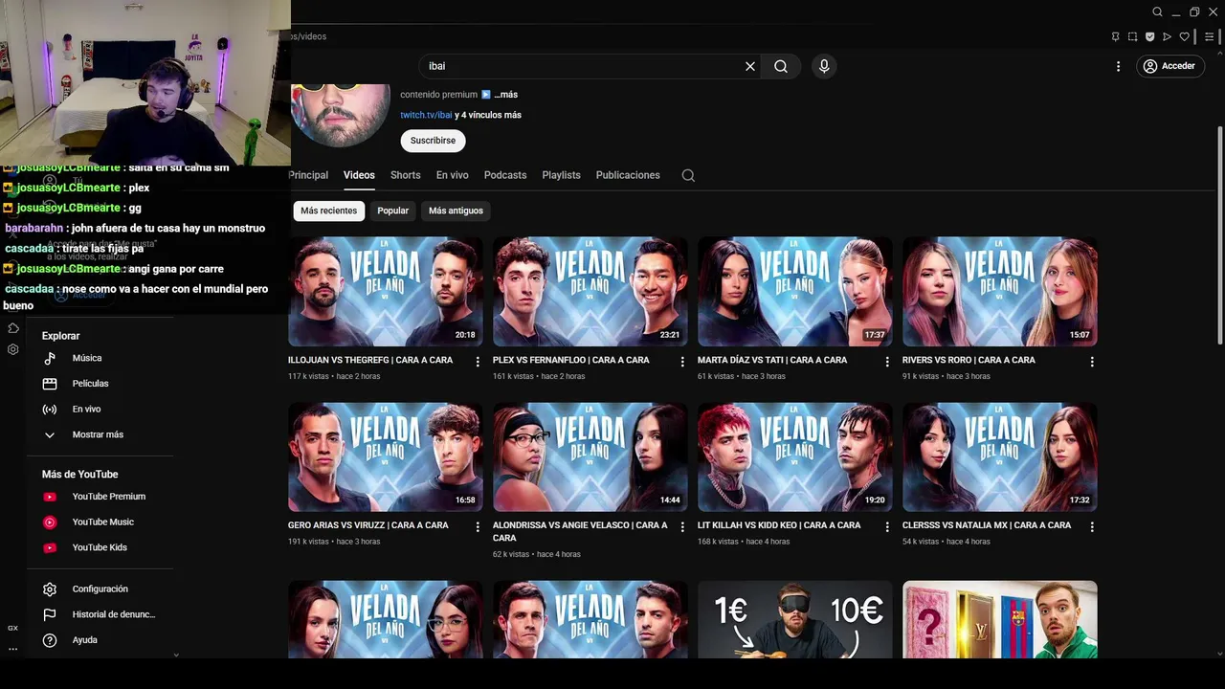Open Configuración in the YouTube sidebar
Screen dimensions: 1225x689
click(100, 589)
